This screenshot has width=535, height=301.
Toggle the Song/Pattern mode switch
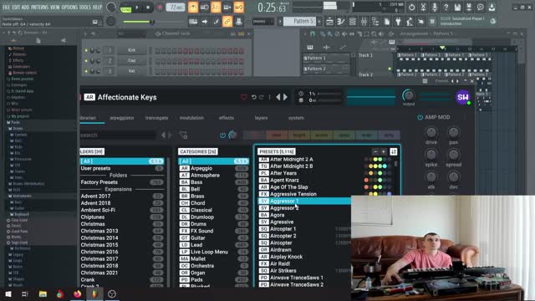pos(125,8)
